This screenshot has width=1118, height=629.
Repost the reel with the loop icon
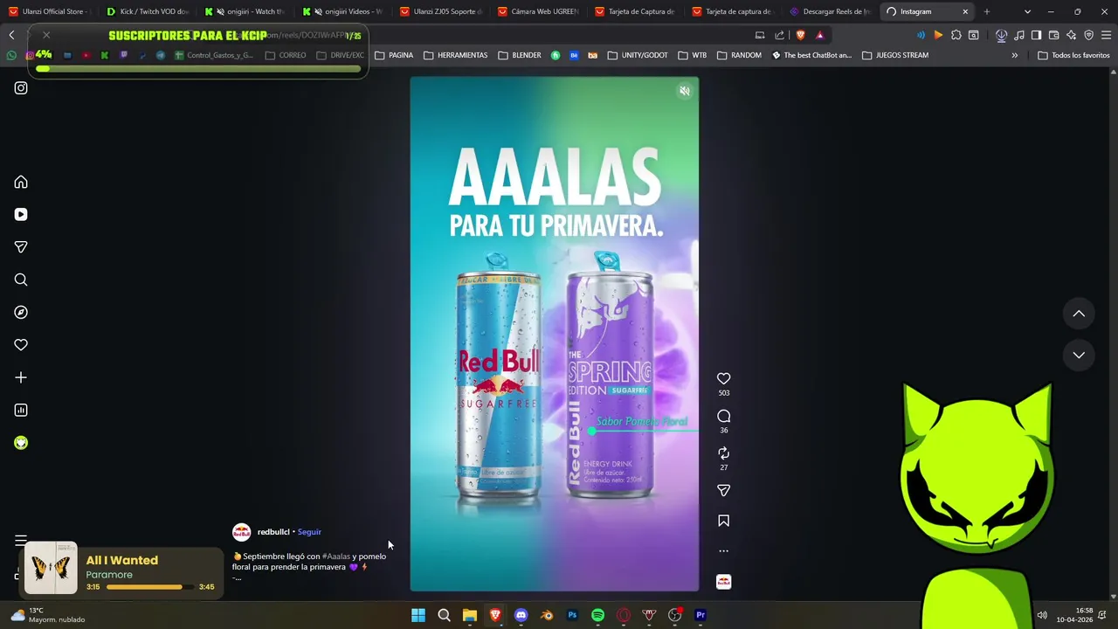tap(723, 453)
